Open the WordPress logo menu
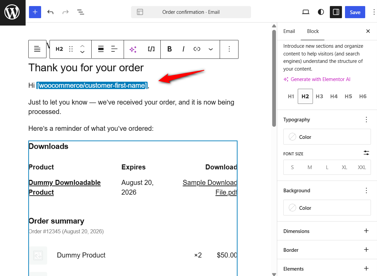Image resolution: width=377 pixels, height=276 pixels. click(12, 12)
